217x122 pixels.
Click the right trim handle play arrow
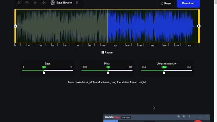199,26
